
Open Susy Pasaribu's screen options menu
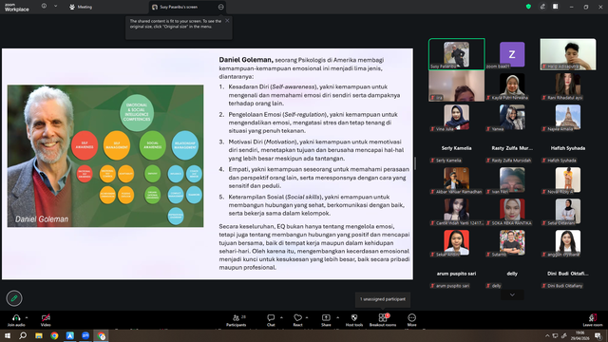tap(220, 7)
